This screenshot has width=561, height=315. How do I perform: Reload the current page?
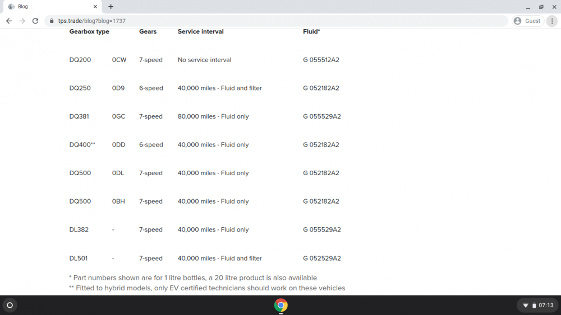click(x=35, y=21)
